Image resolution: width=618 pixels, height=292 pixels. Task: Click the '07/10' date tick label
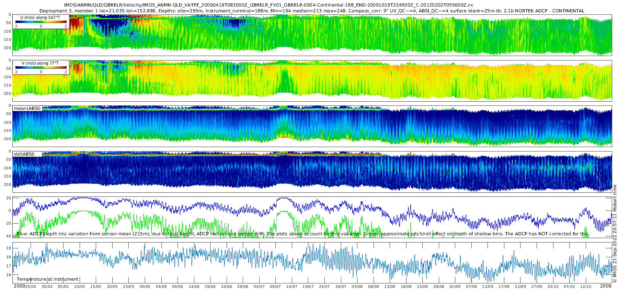(x=569, y=287)
